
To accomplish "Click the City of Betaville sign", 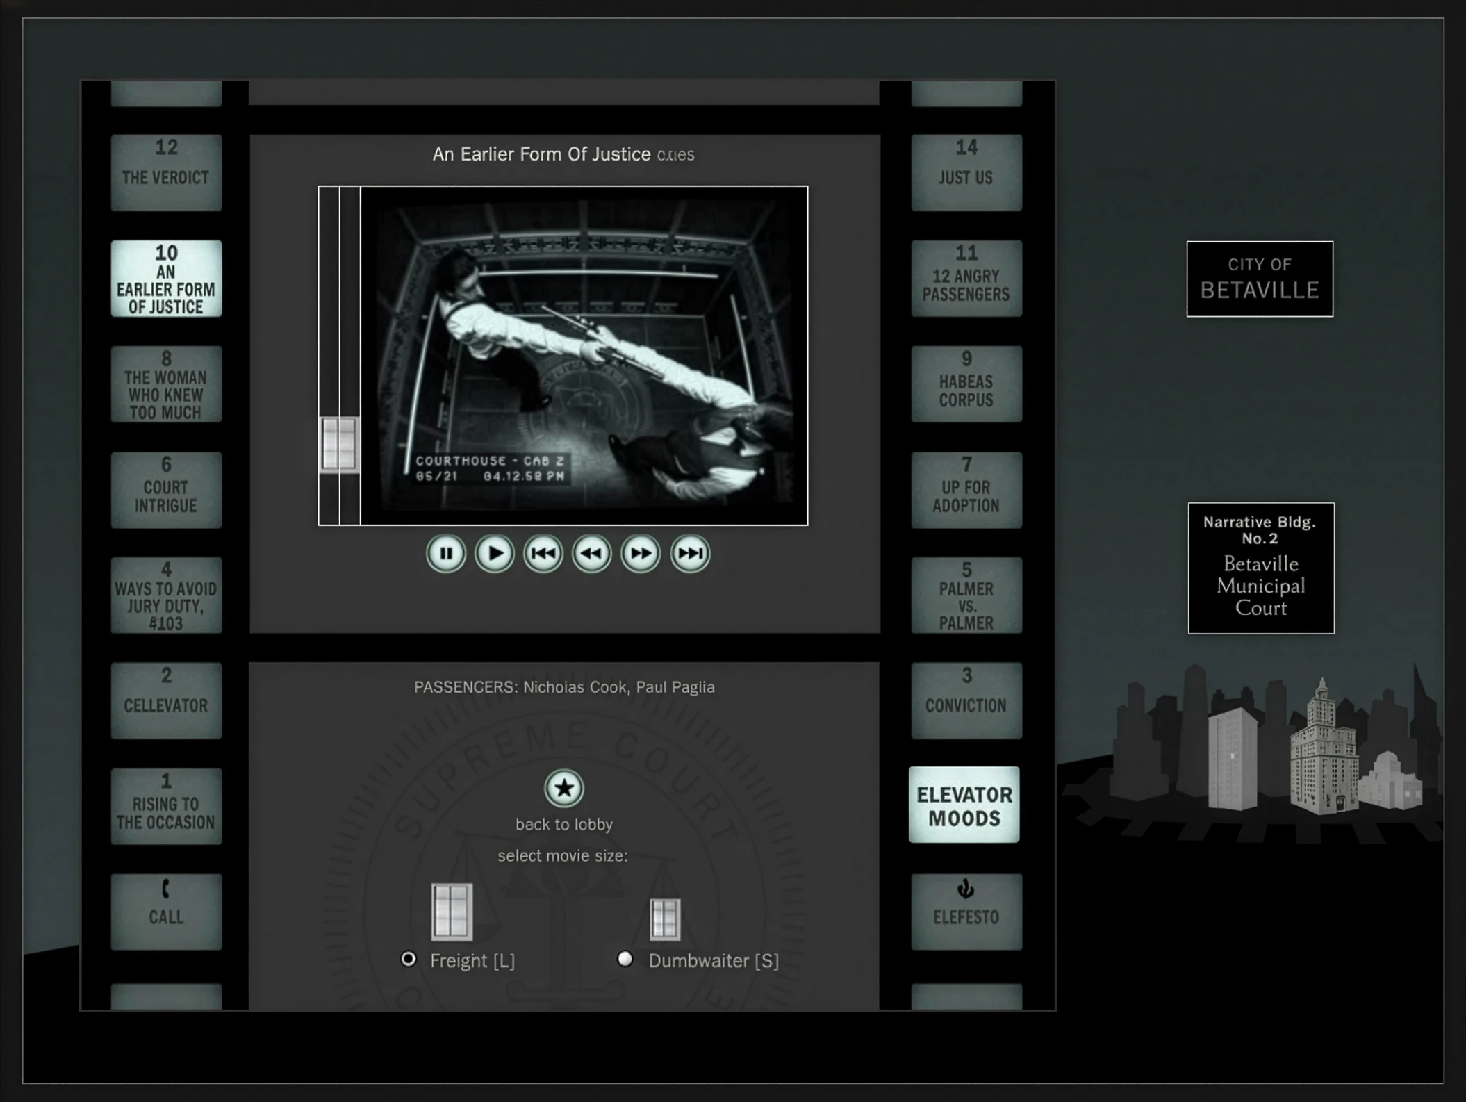I will click(1260, 279).
